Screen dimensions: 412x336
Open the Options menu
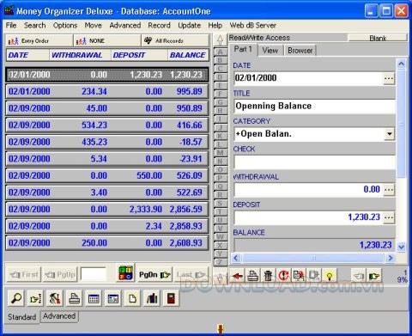click(65, 25)
